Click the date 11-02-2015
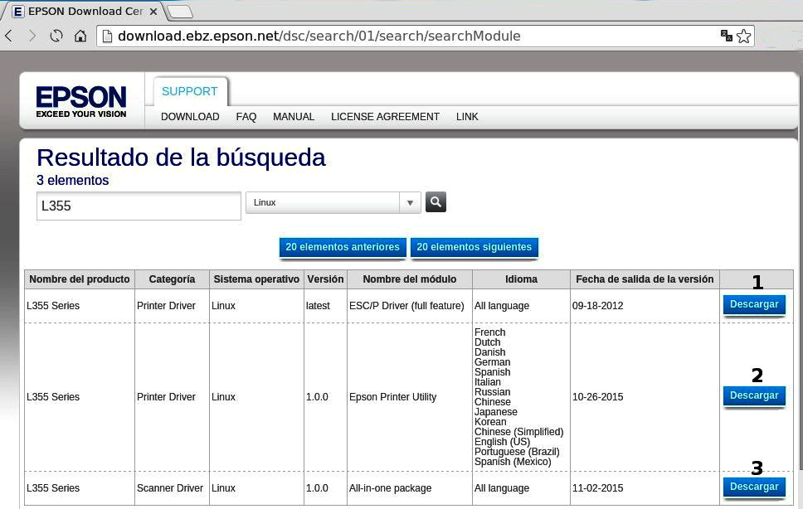 click(597, 488)
